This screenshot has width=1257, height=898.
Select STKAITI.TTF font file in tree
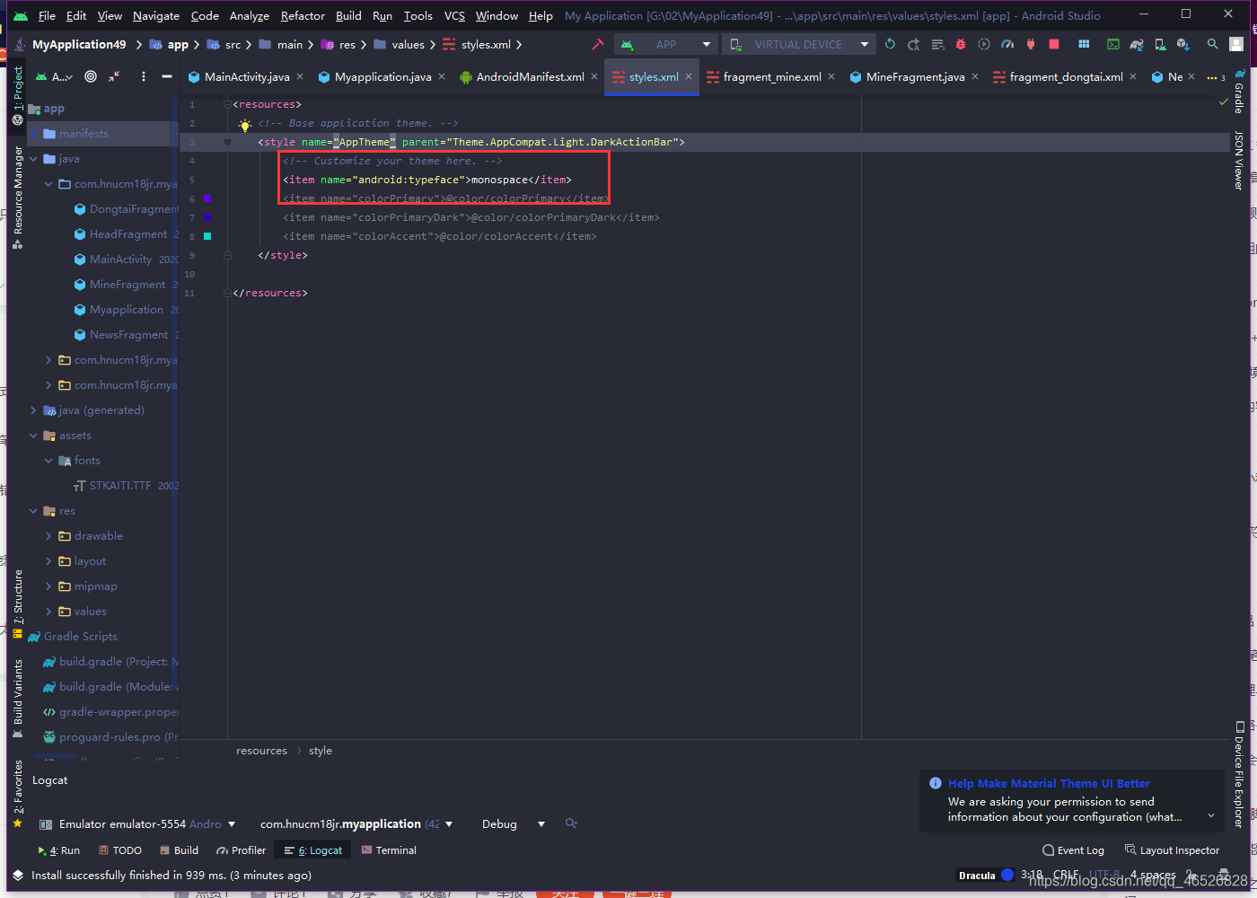pyautogui.click(x=120, y=486)
